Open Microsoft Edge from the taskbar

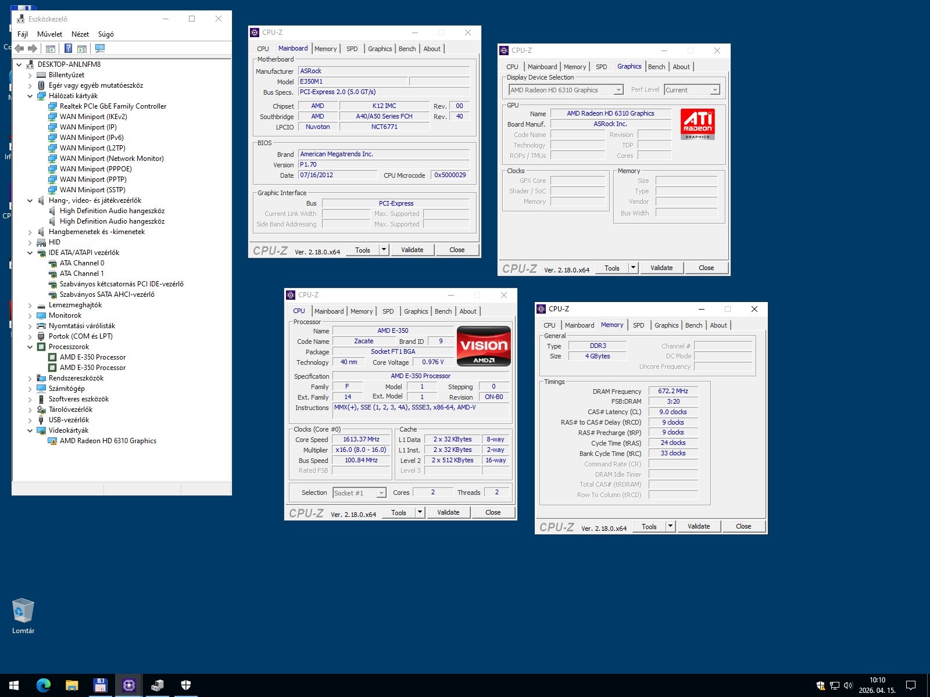(x=44, y=685)
